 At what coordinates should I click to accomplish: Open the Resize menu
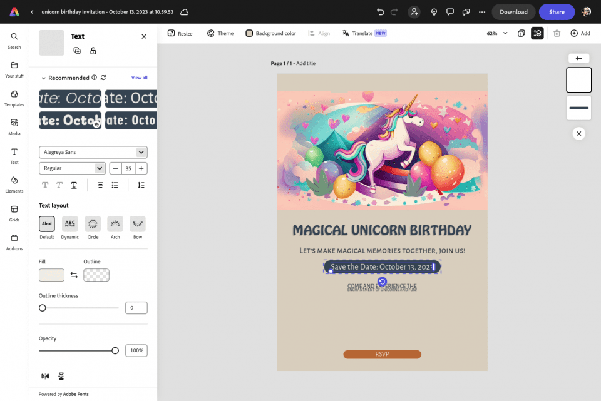(x=180, y=33)
